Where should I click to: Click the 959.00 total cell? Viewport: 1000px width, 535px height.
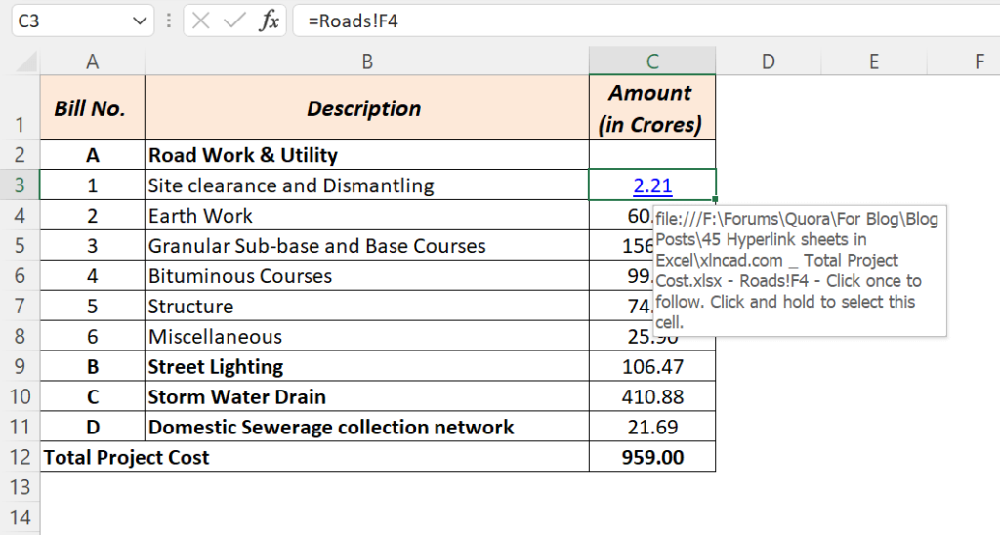tap(651, 457)
